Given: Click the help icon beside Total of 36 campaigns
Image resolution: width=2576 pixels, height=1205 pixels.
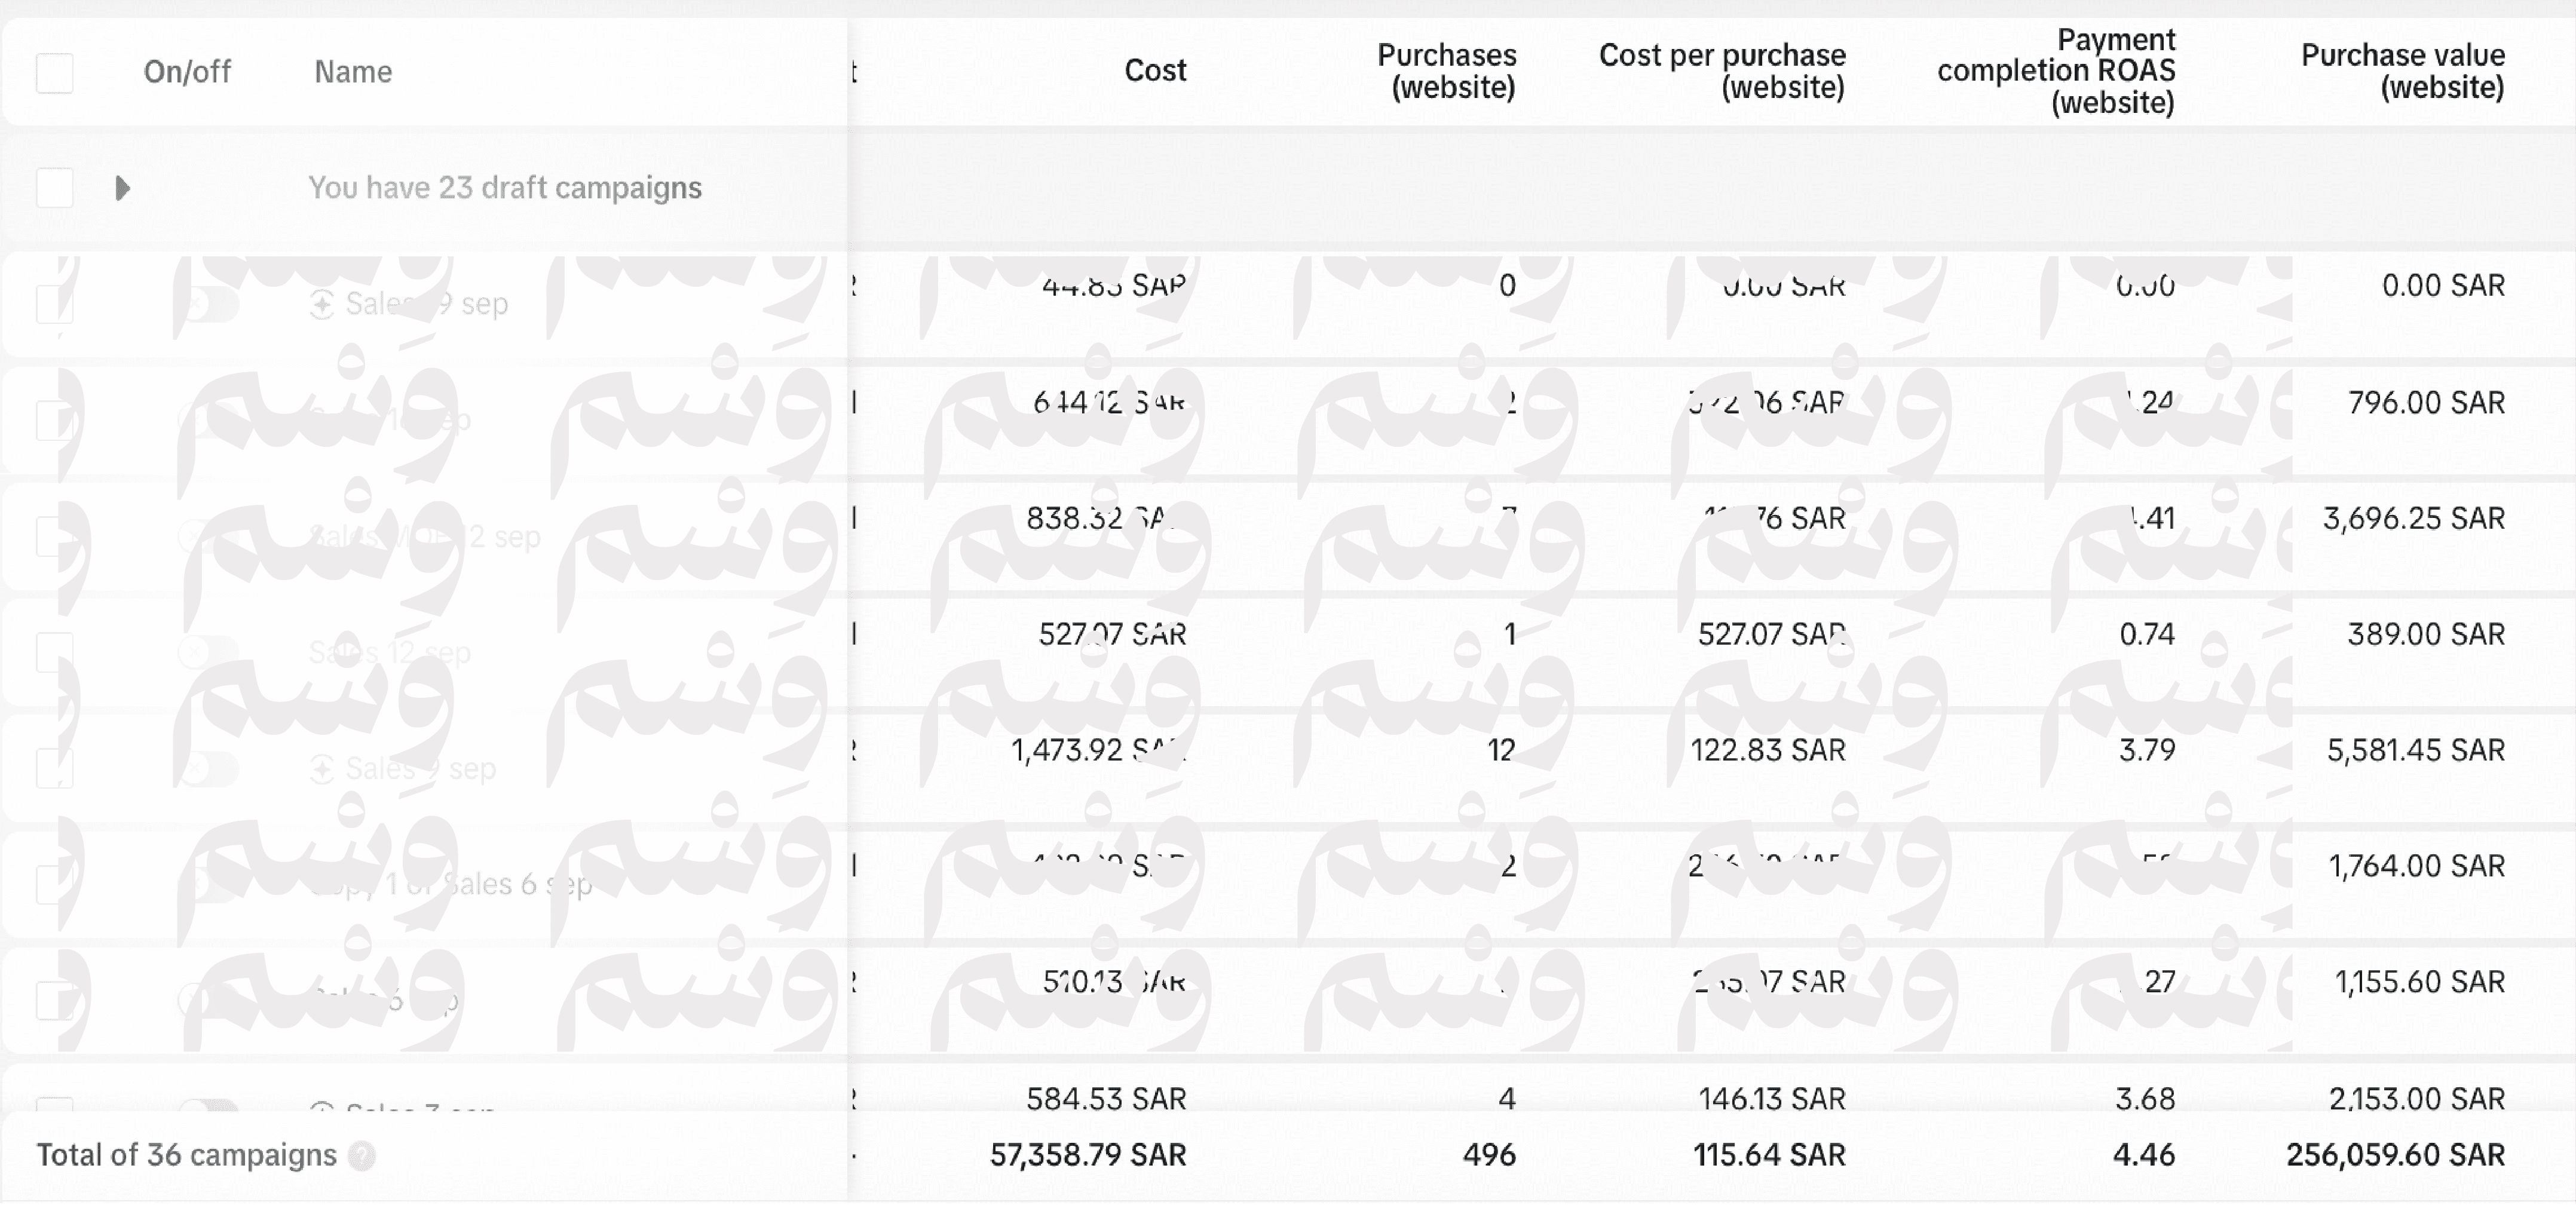Looking at the screenshot, I should click(x=362, y=1156).
